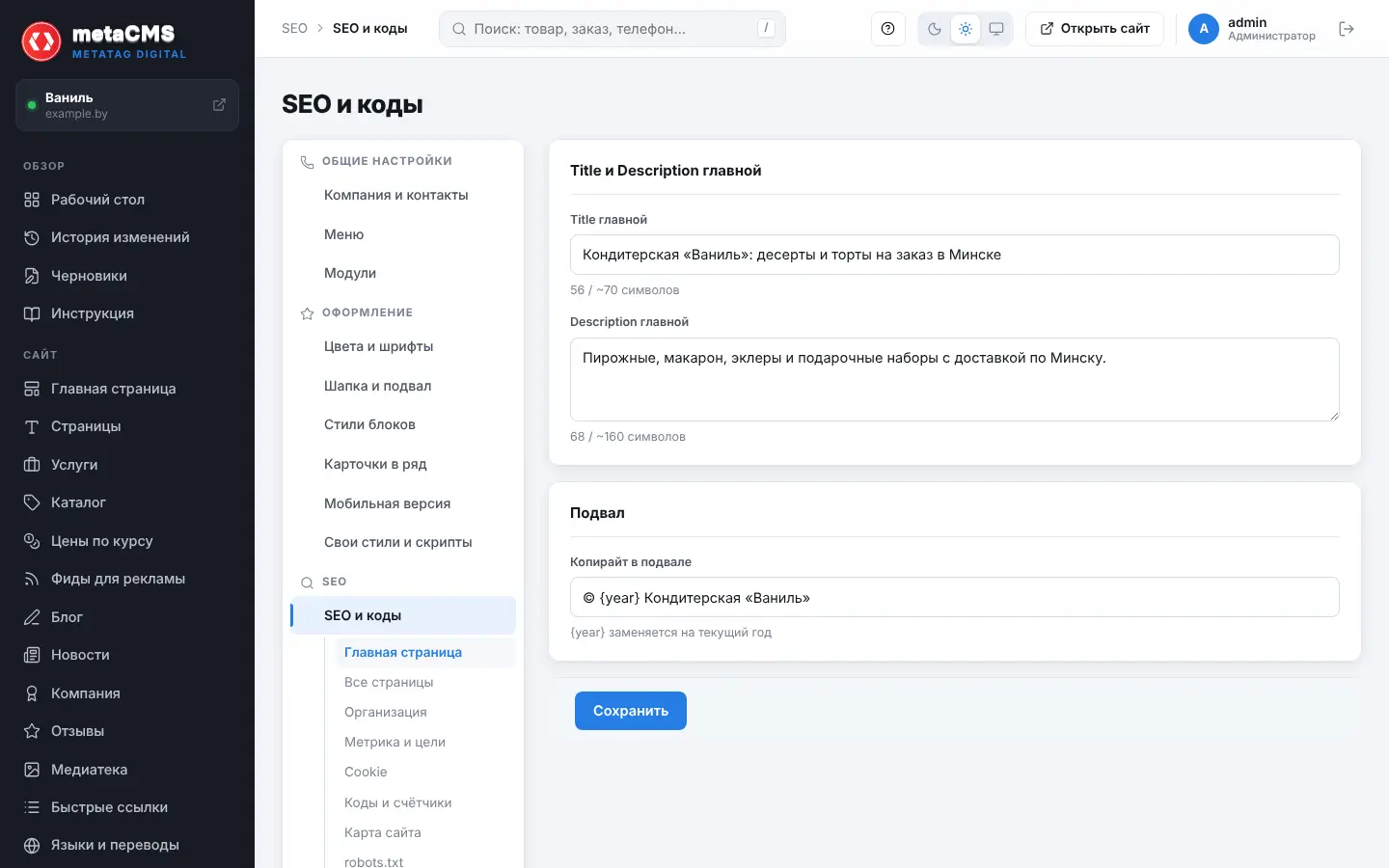Focus the top search field
This screenshot has width=1389, height=868.
point(613,29)
